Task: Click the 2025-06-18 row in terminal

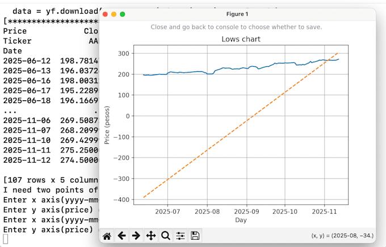Action: [51, 100]
